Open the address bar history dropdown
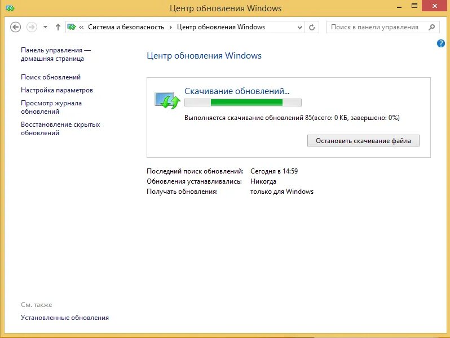 (x=299, y=27)
